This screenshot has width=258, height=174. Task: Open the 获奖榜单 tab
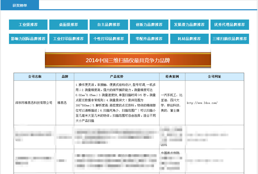coord(20,5)
